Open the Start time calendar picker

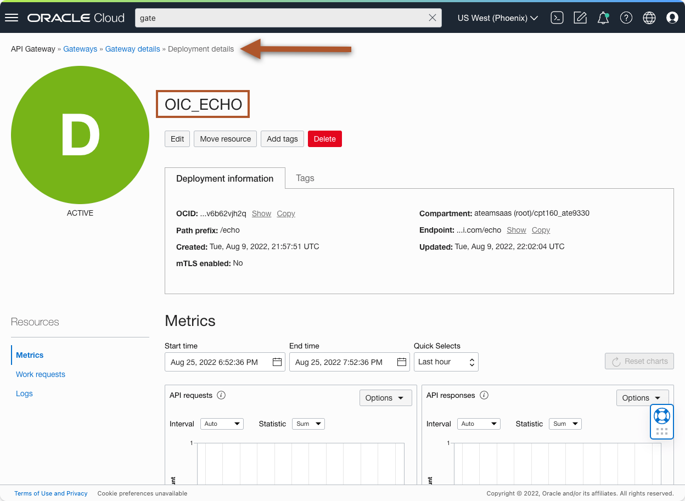(277, 362)
